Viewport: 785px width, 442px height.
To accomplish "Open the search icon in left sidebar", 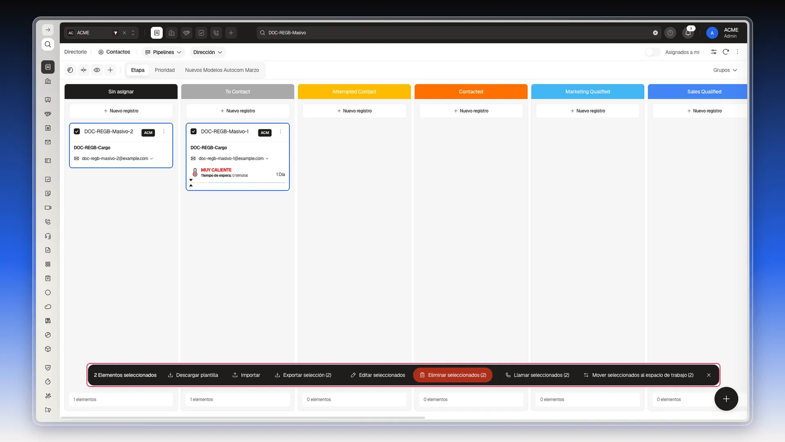I will [48, 44].
